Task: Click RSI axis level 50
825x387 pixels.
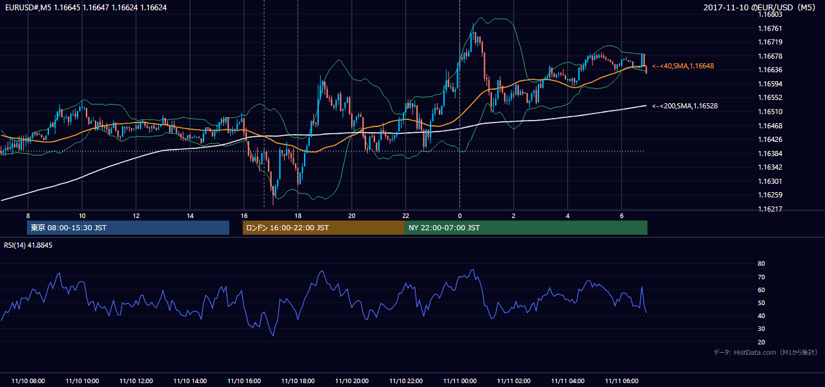Action: 761,303
